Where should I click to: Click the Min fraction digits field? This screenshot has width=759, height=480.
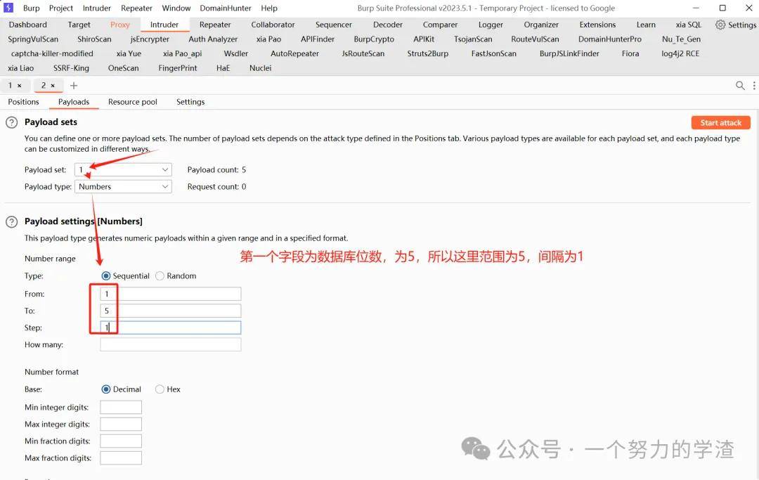[121, 441]
